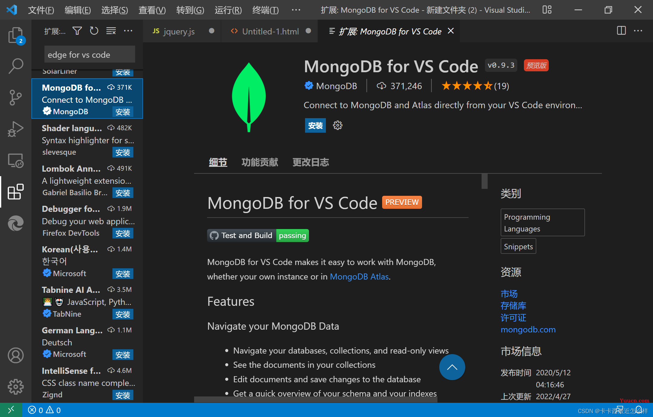Expand the hidden menu bar ellipsis
This screenshot has height=417, width=653.
[x=296, y=10]
